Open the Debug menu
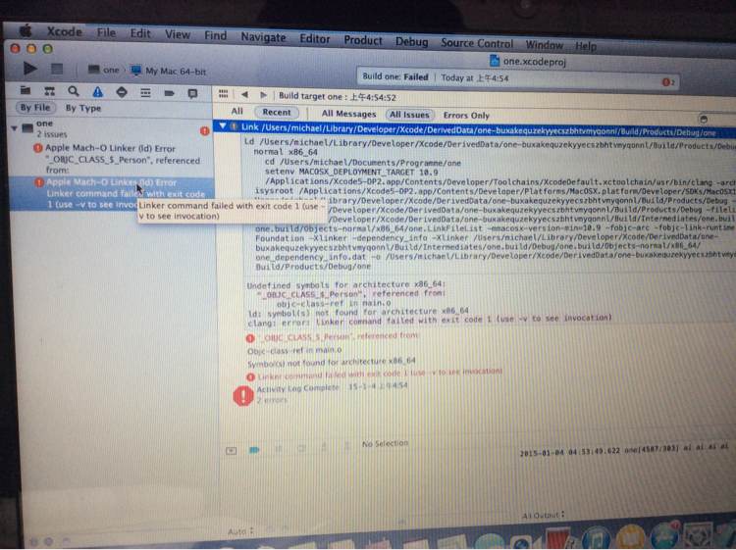 411,42
